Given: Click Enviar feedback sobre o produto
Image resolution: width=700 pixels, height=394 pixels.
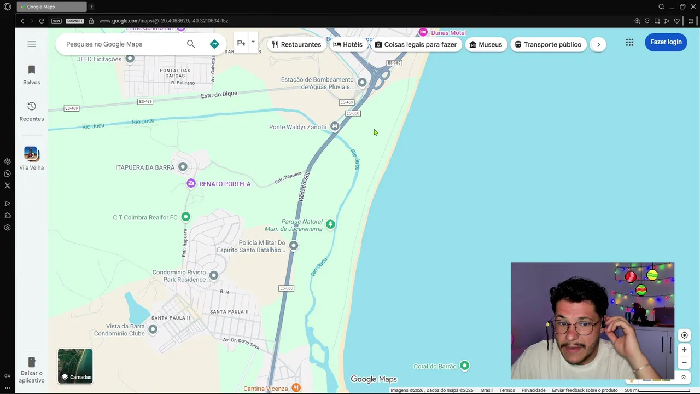Looking at the screenshot, I should pyautogui.click(x=585, y=390).
